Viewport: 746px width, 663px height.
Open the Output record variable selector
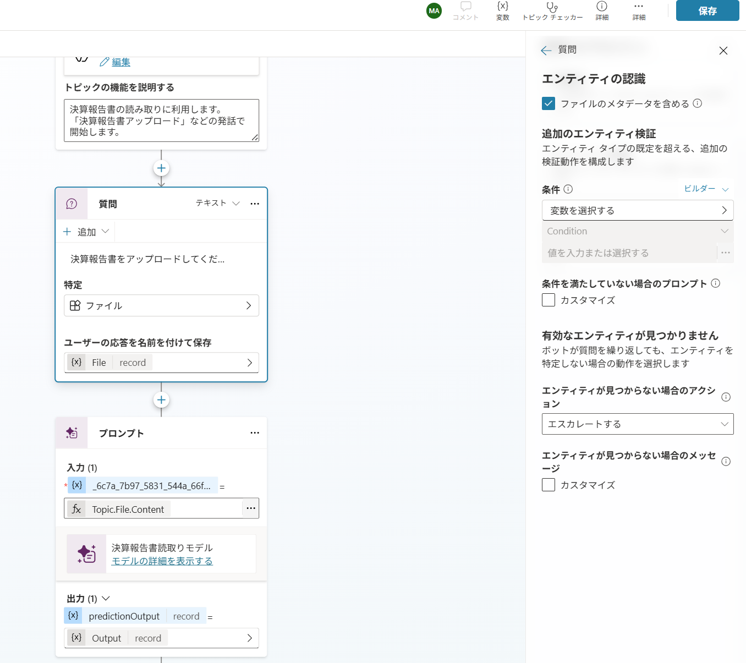point(161,638)
